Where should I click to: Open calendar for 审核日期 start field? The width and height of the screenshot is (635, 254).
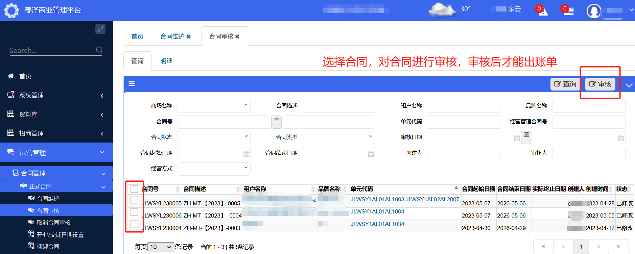517,138
